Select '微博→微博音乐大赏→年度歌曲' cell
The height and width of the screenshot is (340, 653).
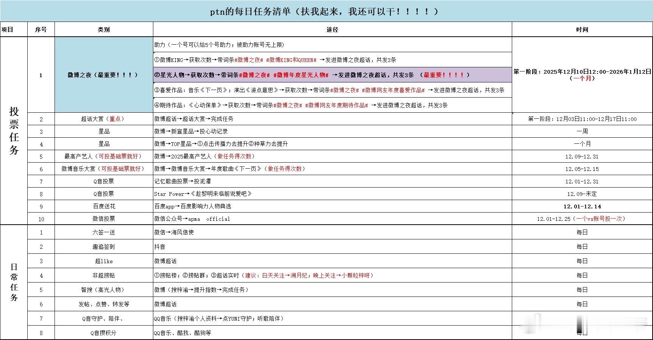pos(332,169)
